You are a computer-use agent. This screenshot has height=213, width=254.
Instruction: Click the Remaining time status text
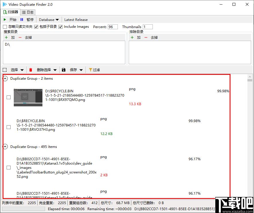tap(109, 209)
